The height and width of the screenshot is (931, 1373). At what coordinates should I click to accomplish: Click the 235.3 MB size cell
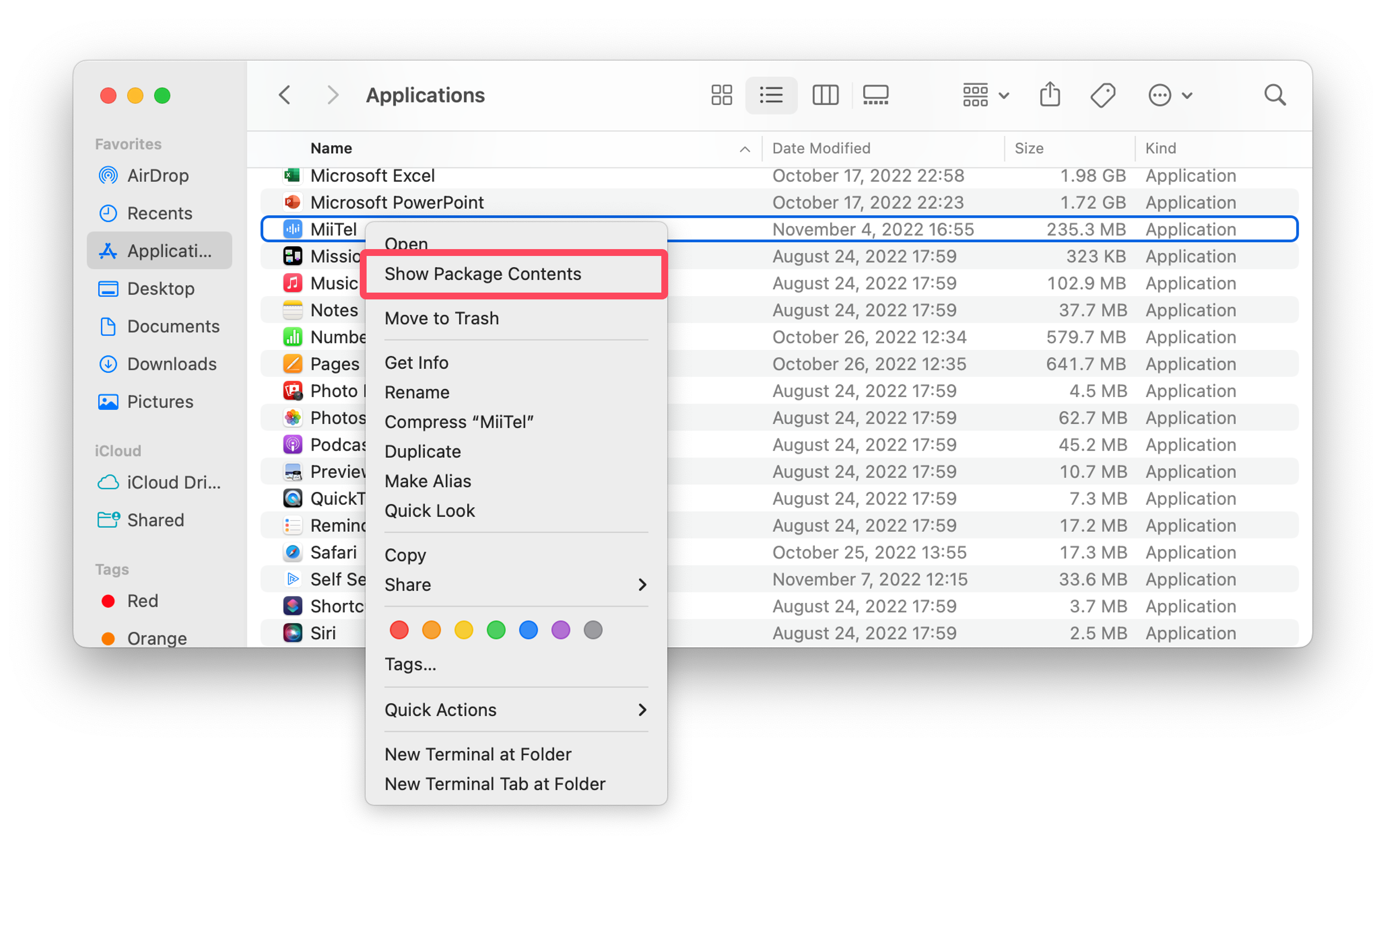[1086, 229]
